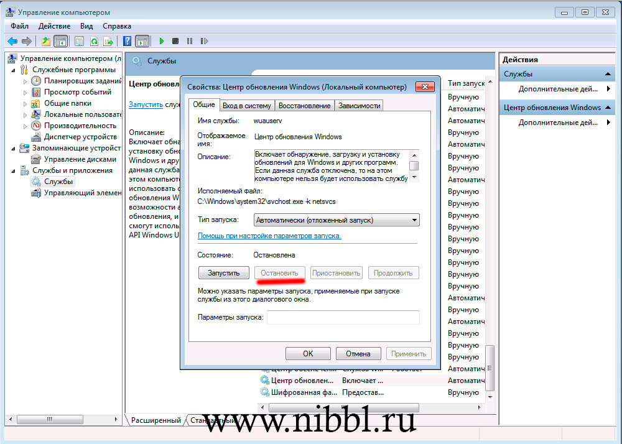Click the Properties sheet toolbar icon
622x444 pixels.
click(x=80, y=41)
